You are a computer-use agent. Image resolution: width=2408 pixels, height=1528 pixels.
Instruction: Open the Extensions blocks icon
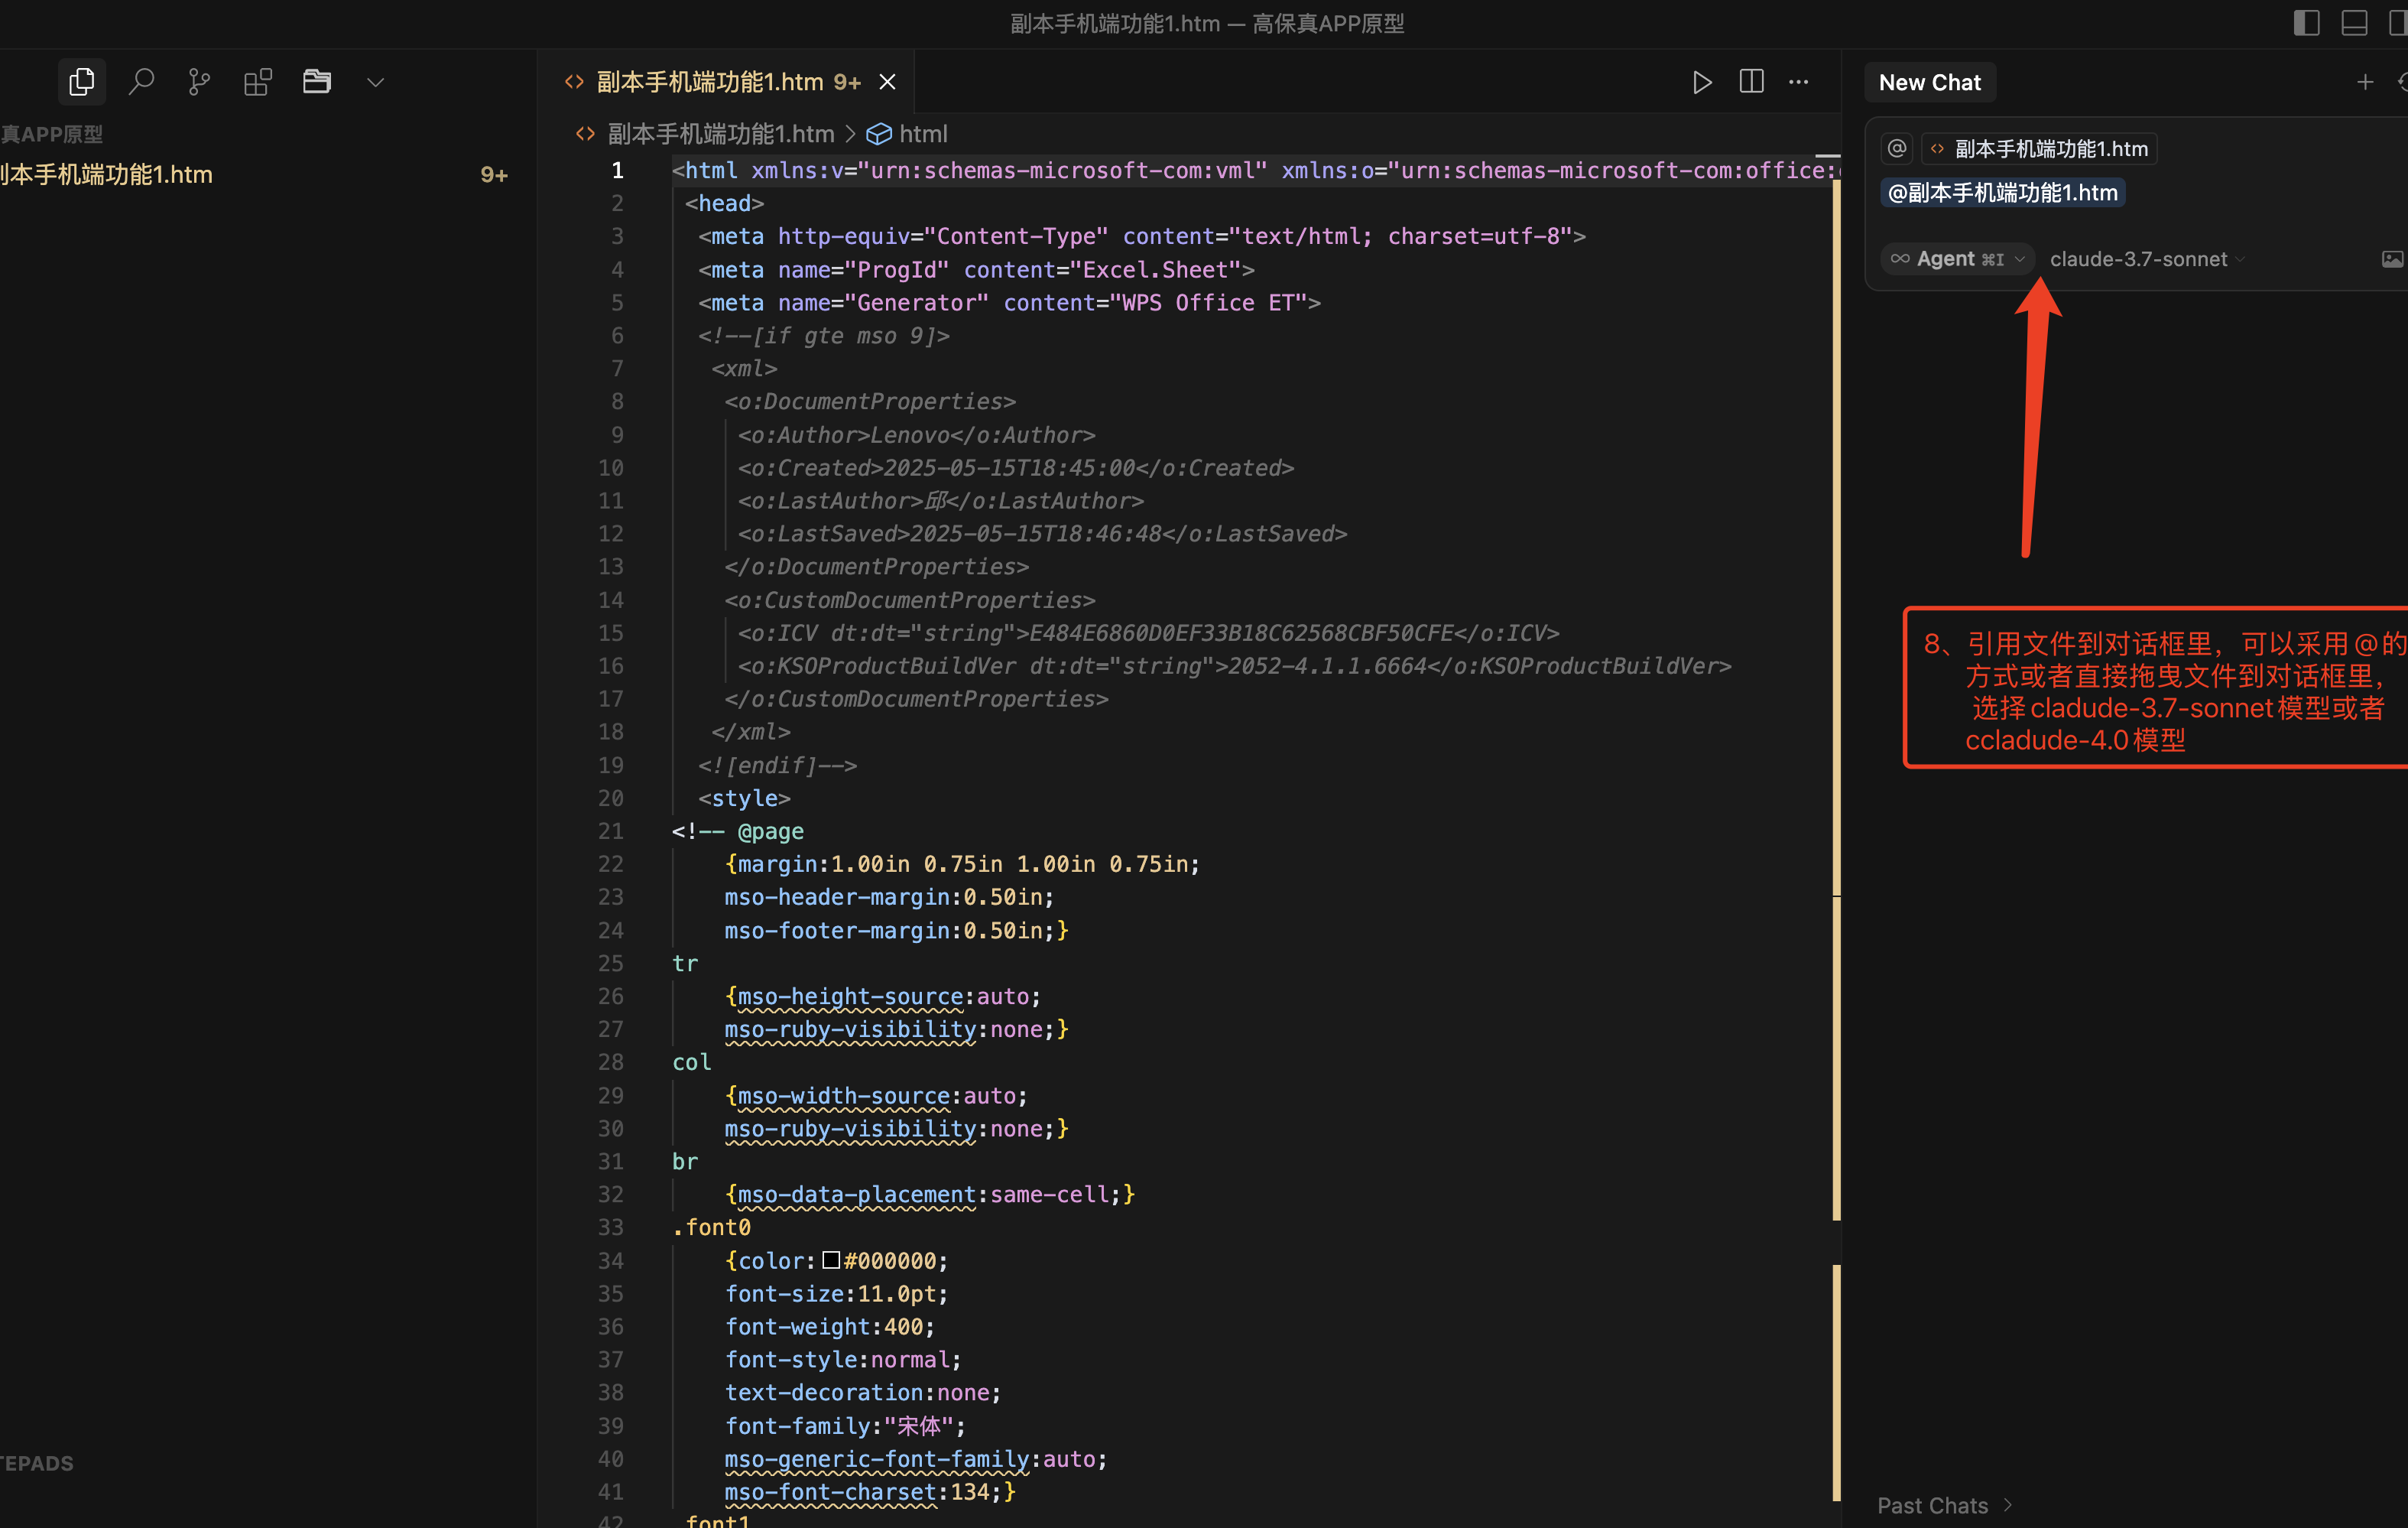(x=258, y=81)
